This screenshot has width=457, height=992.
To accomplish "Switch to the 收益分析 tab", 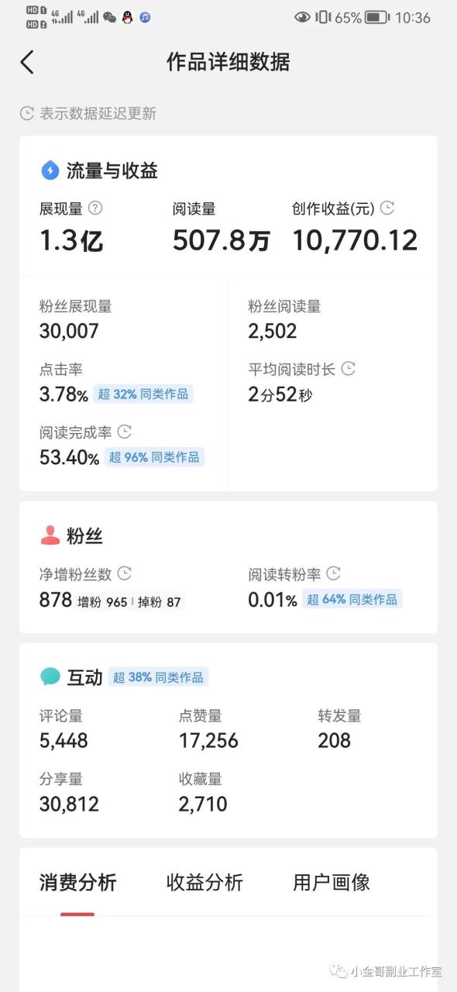I will (203, 883).
